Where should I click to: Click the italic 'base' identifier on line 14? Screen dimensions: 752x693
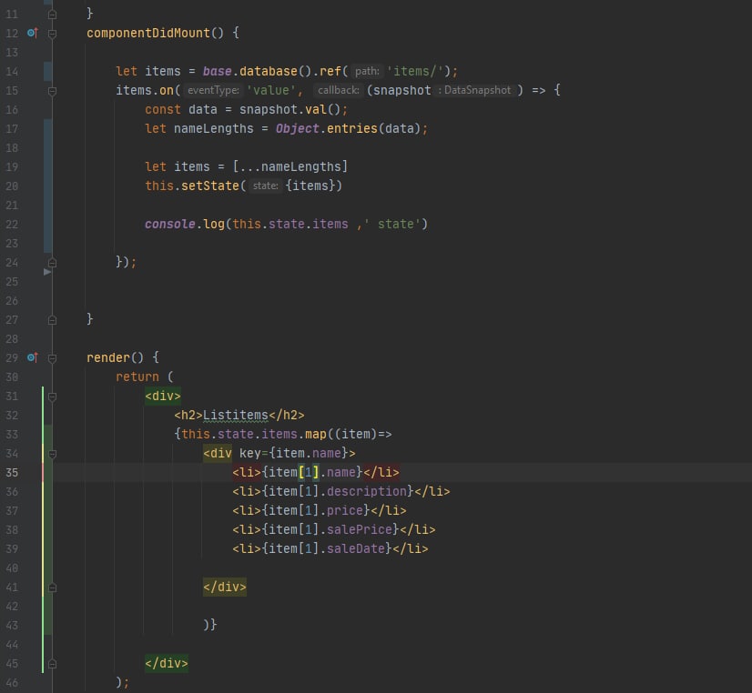tap(218, 71)
